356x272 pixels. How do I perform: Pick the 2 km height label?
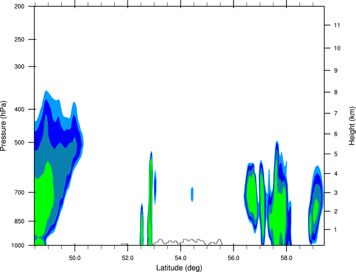pos(335,211)
